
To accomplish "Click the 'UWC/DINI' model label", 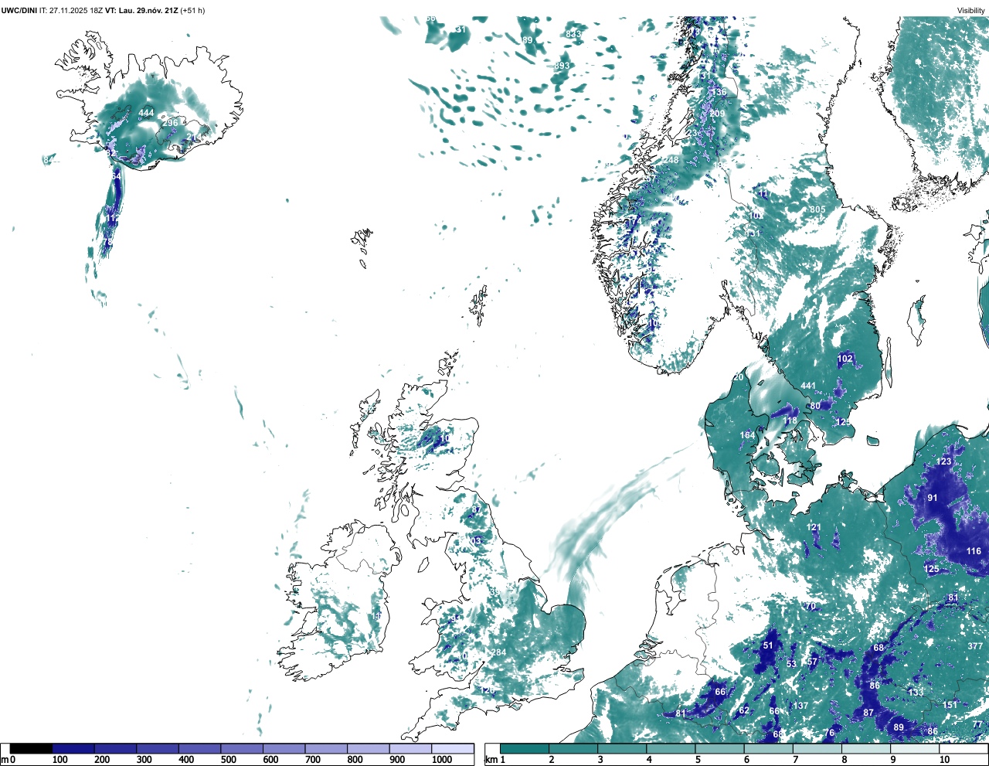I will click(19, 10).
